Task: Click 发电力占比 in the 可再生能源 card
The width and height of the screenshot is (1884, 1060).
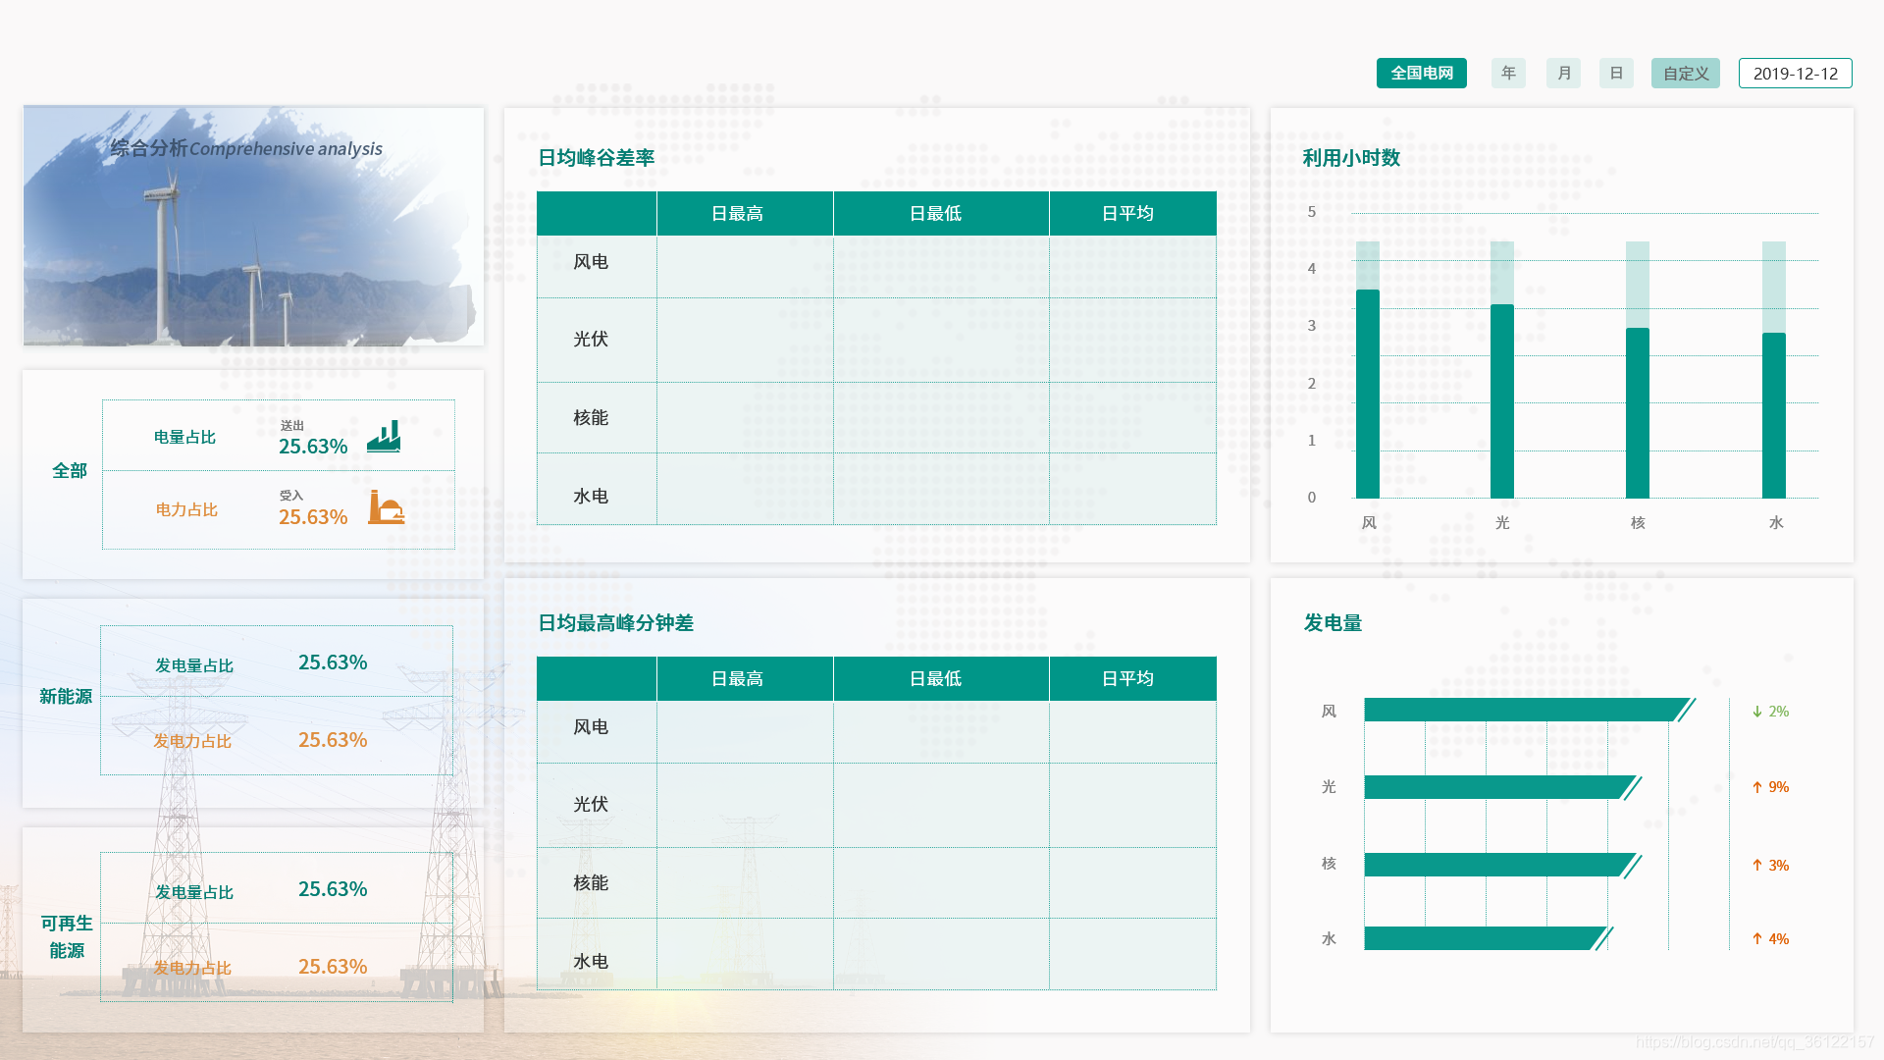Action: click(192, 968)
